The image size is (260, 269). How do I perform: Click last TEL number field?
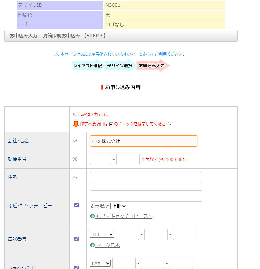click(x=185, y=234)
